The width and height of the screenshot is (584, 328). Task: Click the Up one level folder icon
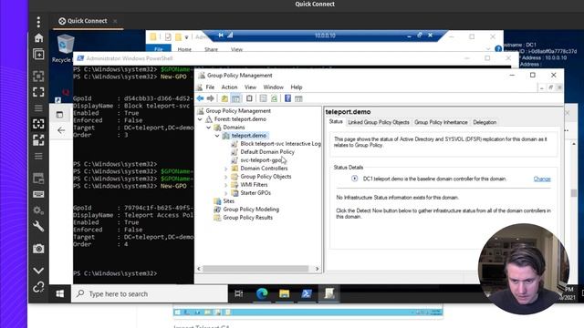(224, 98)
